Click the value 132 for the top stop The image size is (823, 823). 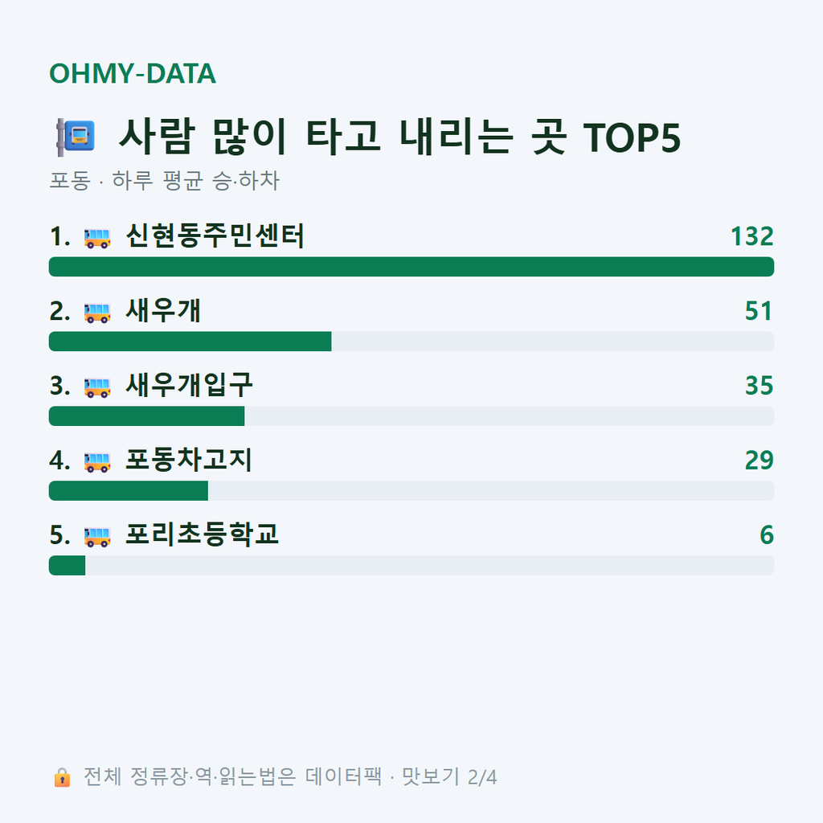(752, 236)
